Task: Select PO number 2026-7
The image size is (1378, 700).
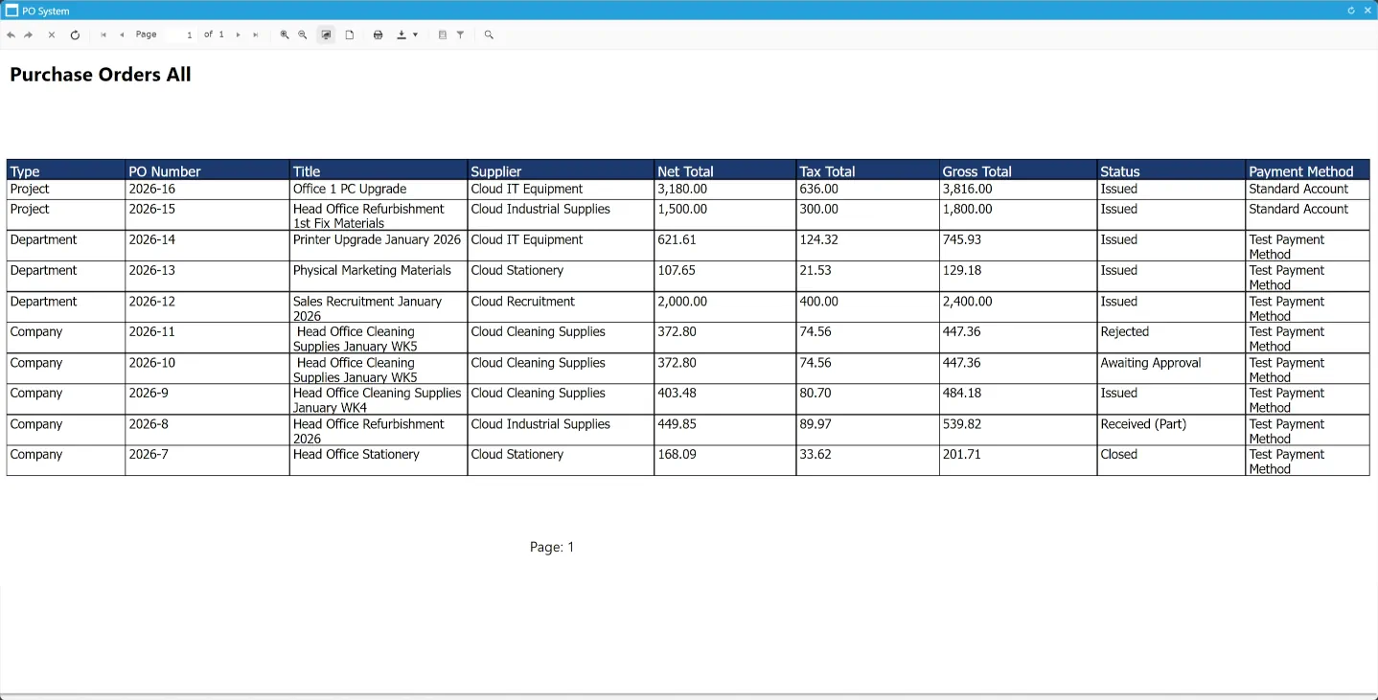Action: pos(149,455)
